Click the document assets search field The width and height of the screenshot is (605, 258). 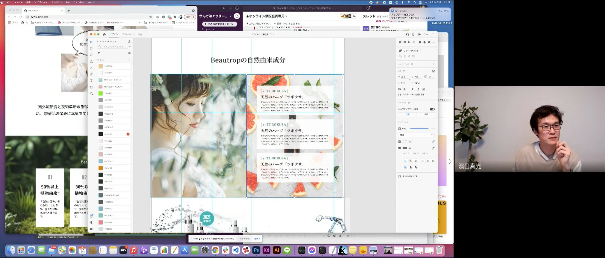coord(114,47)
